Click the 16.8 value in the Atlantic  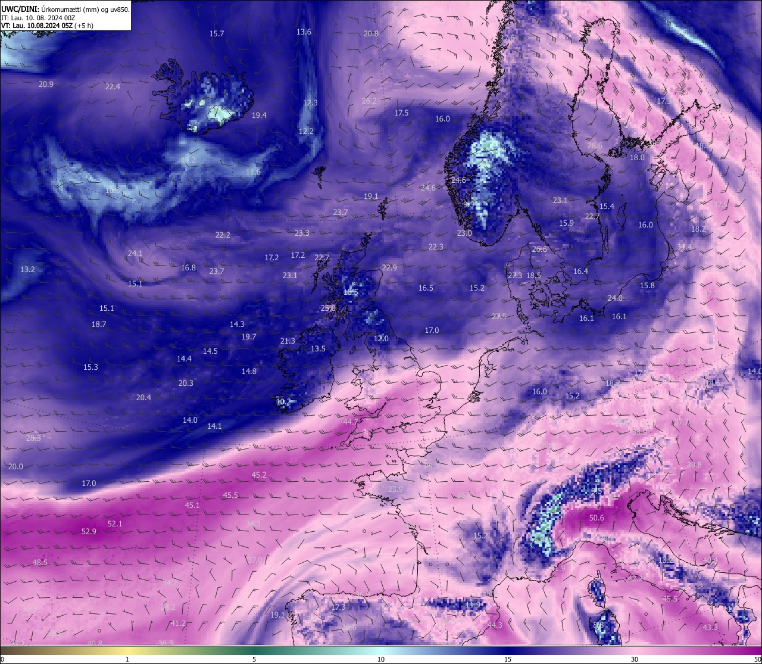click(188, 268)
